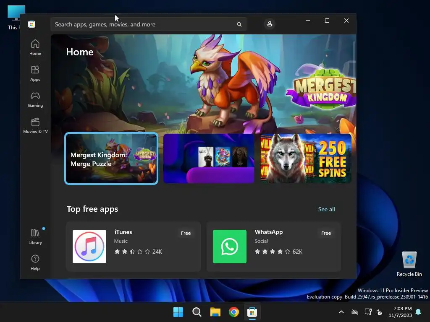Image resolution: width=430 pixels, height=322 pixels.
Task: Click the iTunes 24K star rating
Action: pos(138,252)
